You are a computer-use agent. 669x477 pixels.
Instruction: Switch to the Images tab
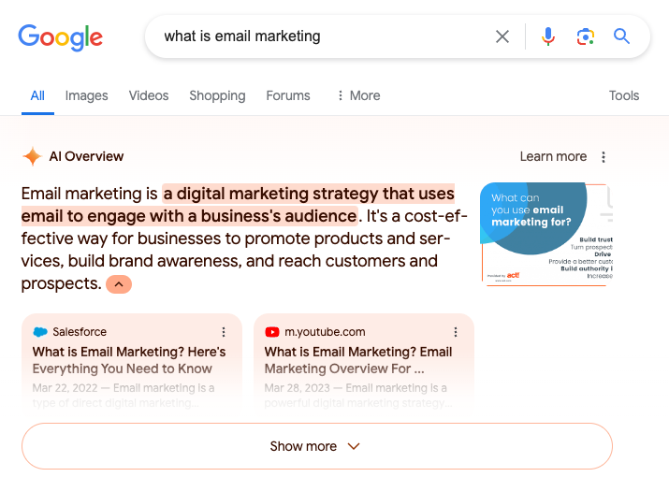coord(86,95)
